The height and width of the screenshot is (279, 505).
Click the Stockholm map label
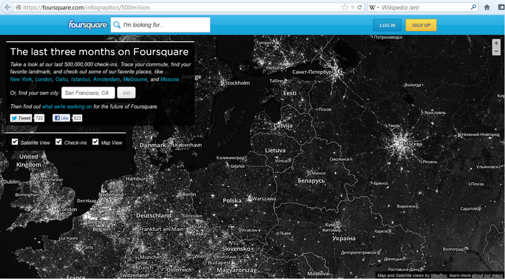tap(237, 83)
